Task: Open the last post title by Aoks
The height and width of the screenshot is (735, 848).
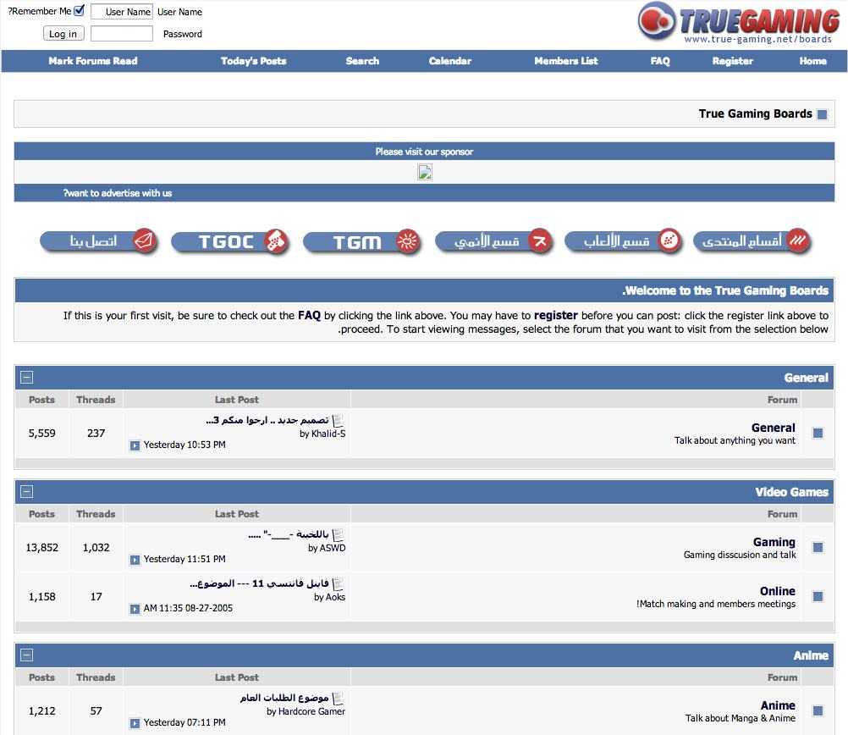Action: 260,583
